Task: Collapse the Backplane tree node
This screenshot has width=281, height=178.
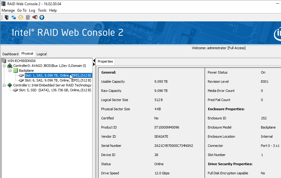Action: coord(10,71)
